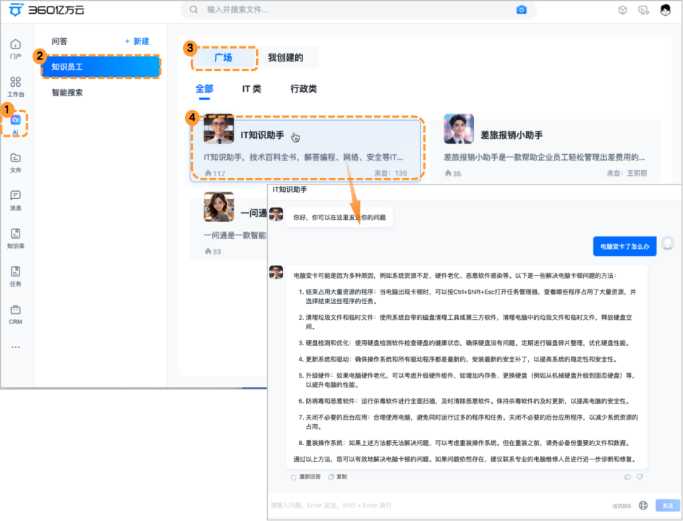Select the IT 类 category tab

tap(251, 89)
